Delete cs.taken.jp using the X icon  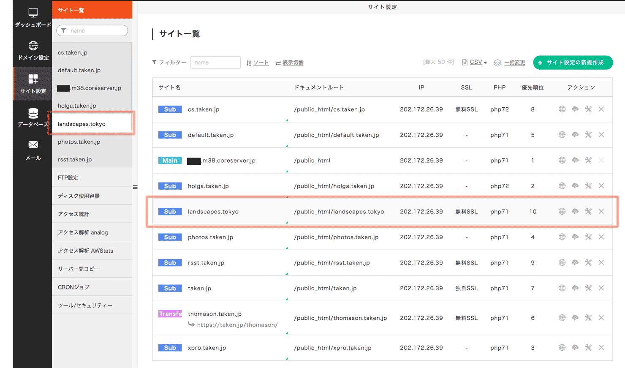pos(601,109)
